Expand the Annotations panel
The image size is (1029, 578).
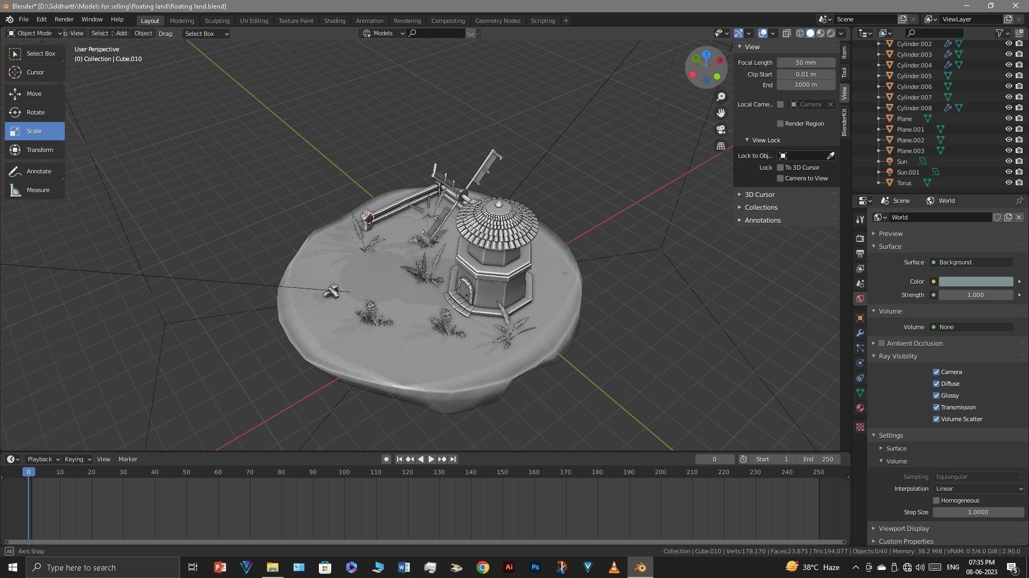point(762,220)
